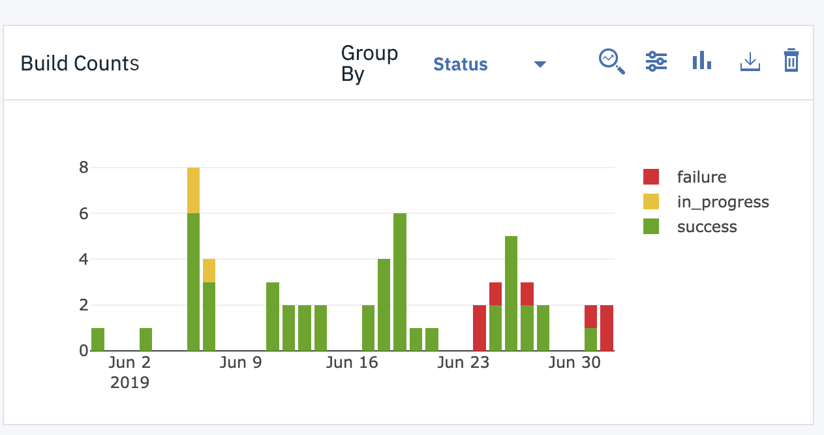Change visualization via the bar chart icon
The height and width of the screenshot is (435, 824).
701,60
